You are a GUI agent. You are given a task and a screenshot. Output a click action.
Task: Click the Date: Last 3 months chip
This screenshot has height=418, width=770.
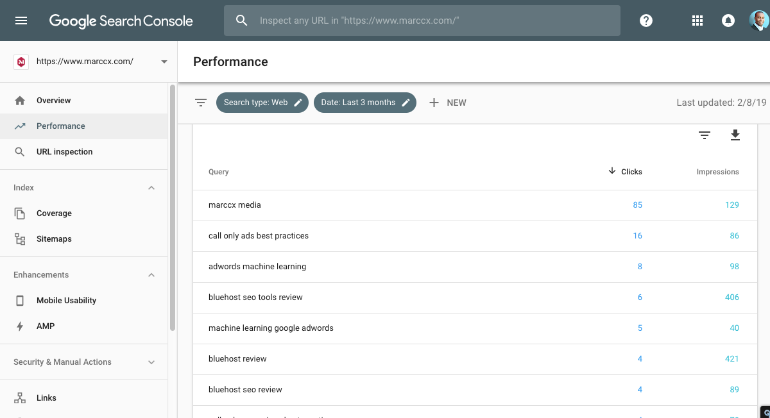point(365,103)
